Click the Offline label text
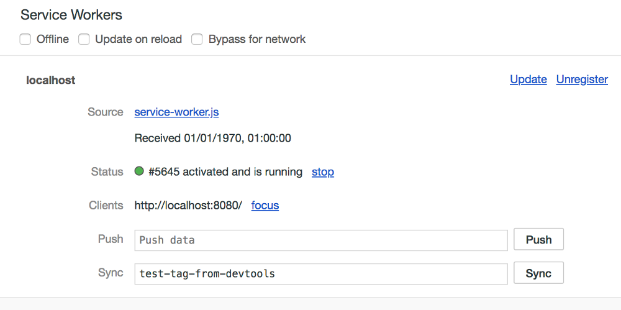The width and height of the screenshot is (621, 310). [x=53, y=39]
